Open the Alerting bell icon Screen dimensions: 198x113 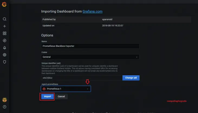pos(4,48)
